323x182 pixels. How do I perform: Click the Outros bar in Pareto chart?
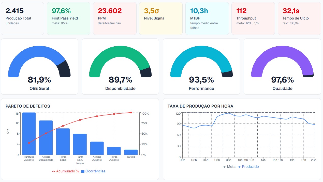point(131,152)
